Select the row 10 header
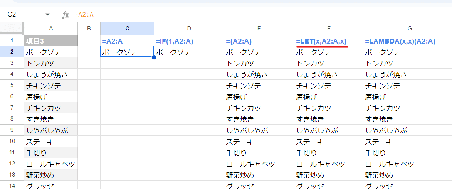Image resolution: width=452 pixels, height=189 pixels. click(x=12, y=142)
